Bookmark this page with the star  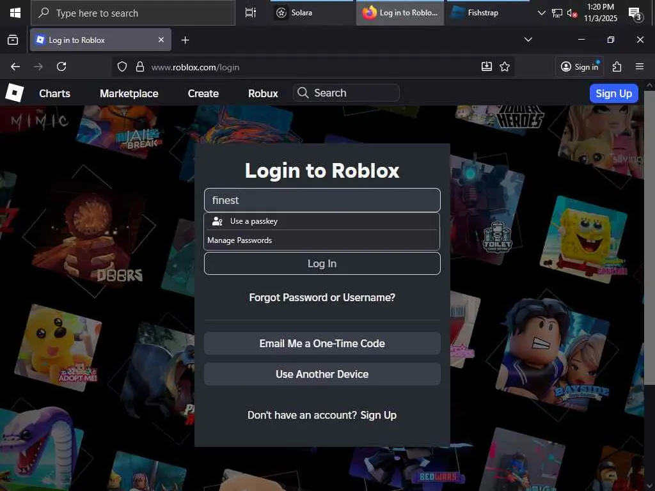[x=505, y=66]
